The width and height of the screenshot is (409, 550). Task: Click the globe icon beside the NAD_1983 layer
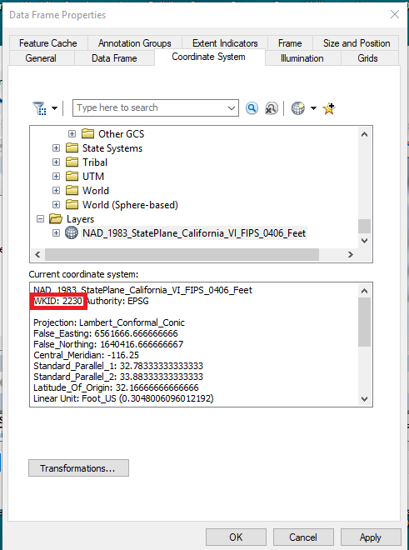(x=72, y=232)
